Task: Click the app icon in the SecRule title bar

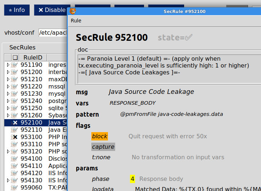Action: [x=73, y=11]
